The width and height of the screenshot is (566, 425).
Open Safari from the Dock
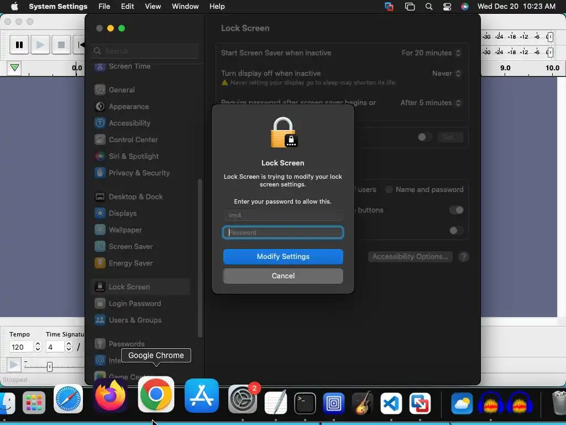[68, 400]
